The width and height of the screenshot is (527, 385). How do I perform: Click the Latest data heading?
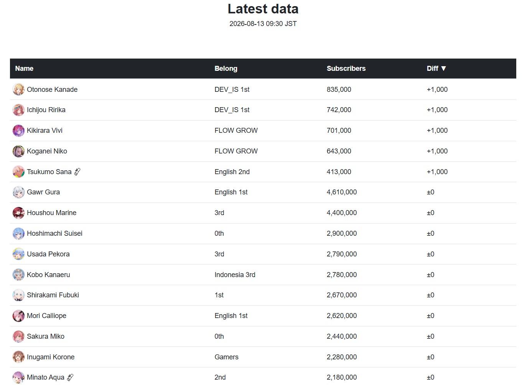click(x=263, y=9)
